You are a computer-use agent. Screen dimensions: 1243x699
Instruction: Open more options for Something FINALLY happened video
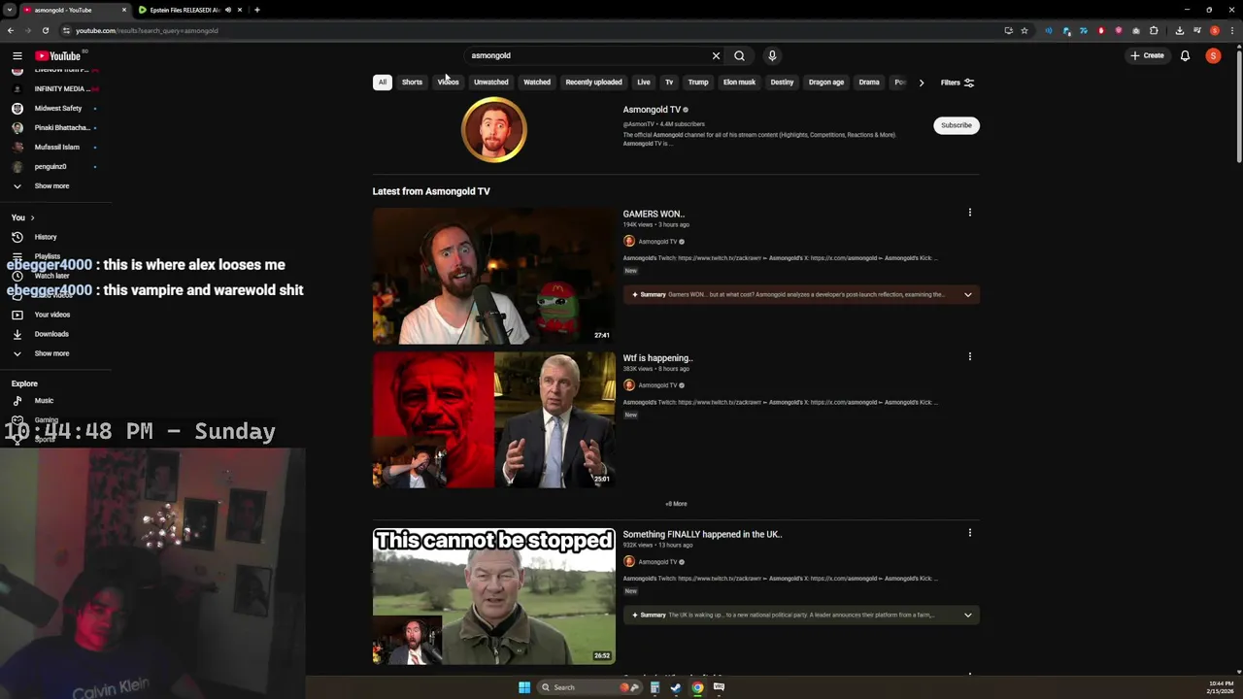(x=969, y=533)
